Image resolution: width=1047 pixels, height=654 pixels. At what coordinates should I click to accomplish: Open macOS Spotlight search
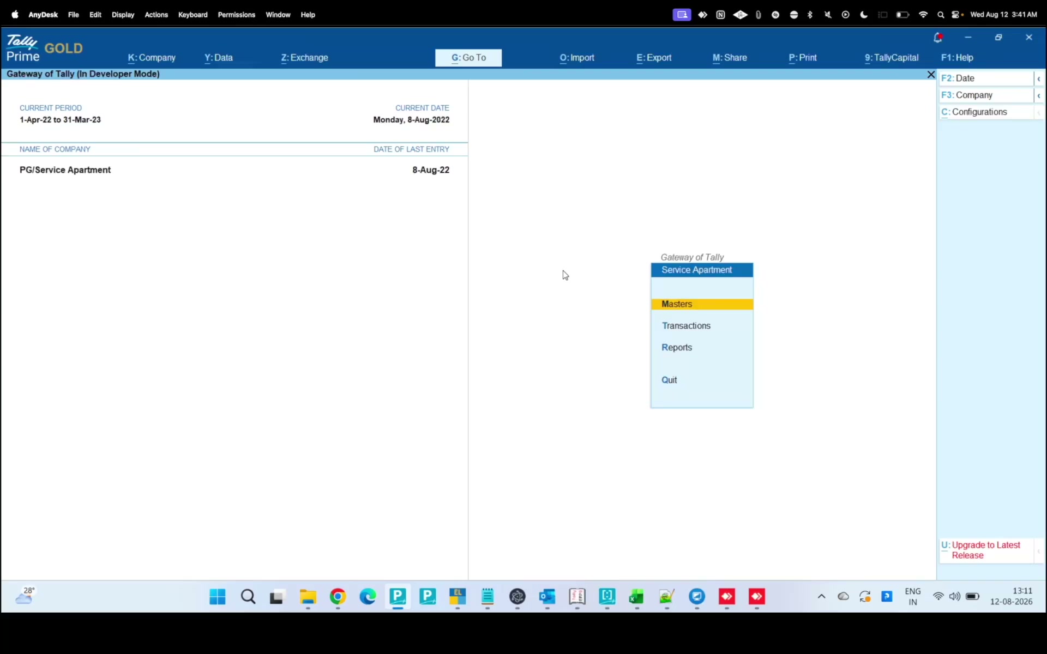(x=941, y=15)
